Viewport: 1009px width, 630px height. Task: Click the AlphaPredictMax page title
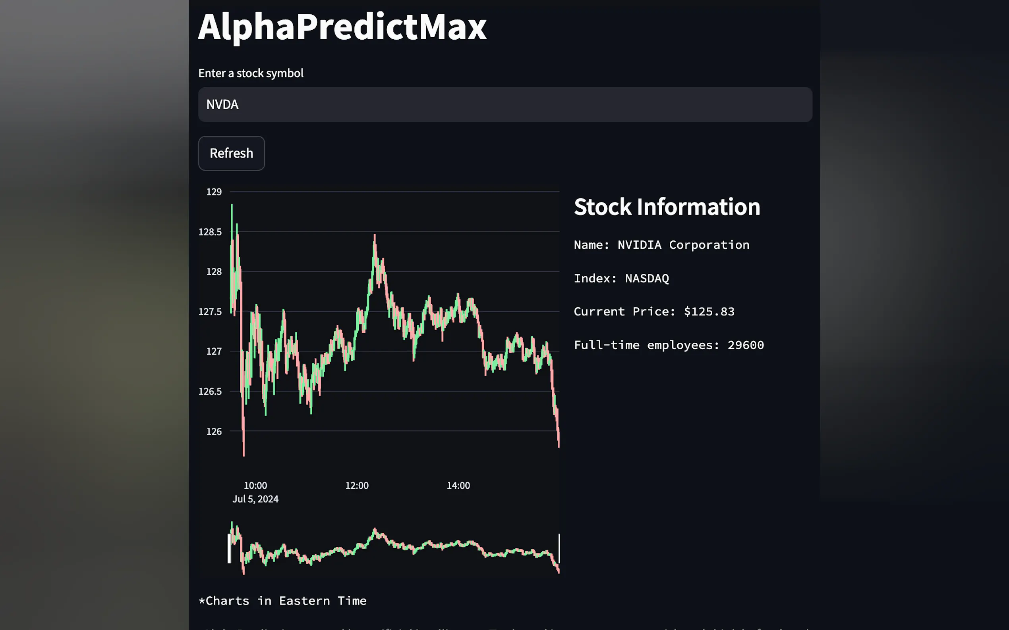point(342,27)
